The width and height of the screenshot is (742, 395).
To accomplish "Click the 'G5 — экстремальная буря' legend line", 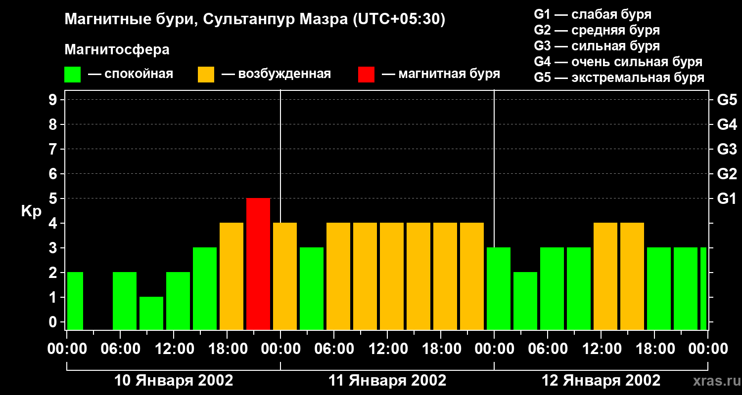I will [619, 78].
